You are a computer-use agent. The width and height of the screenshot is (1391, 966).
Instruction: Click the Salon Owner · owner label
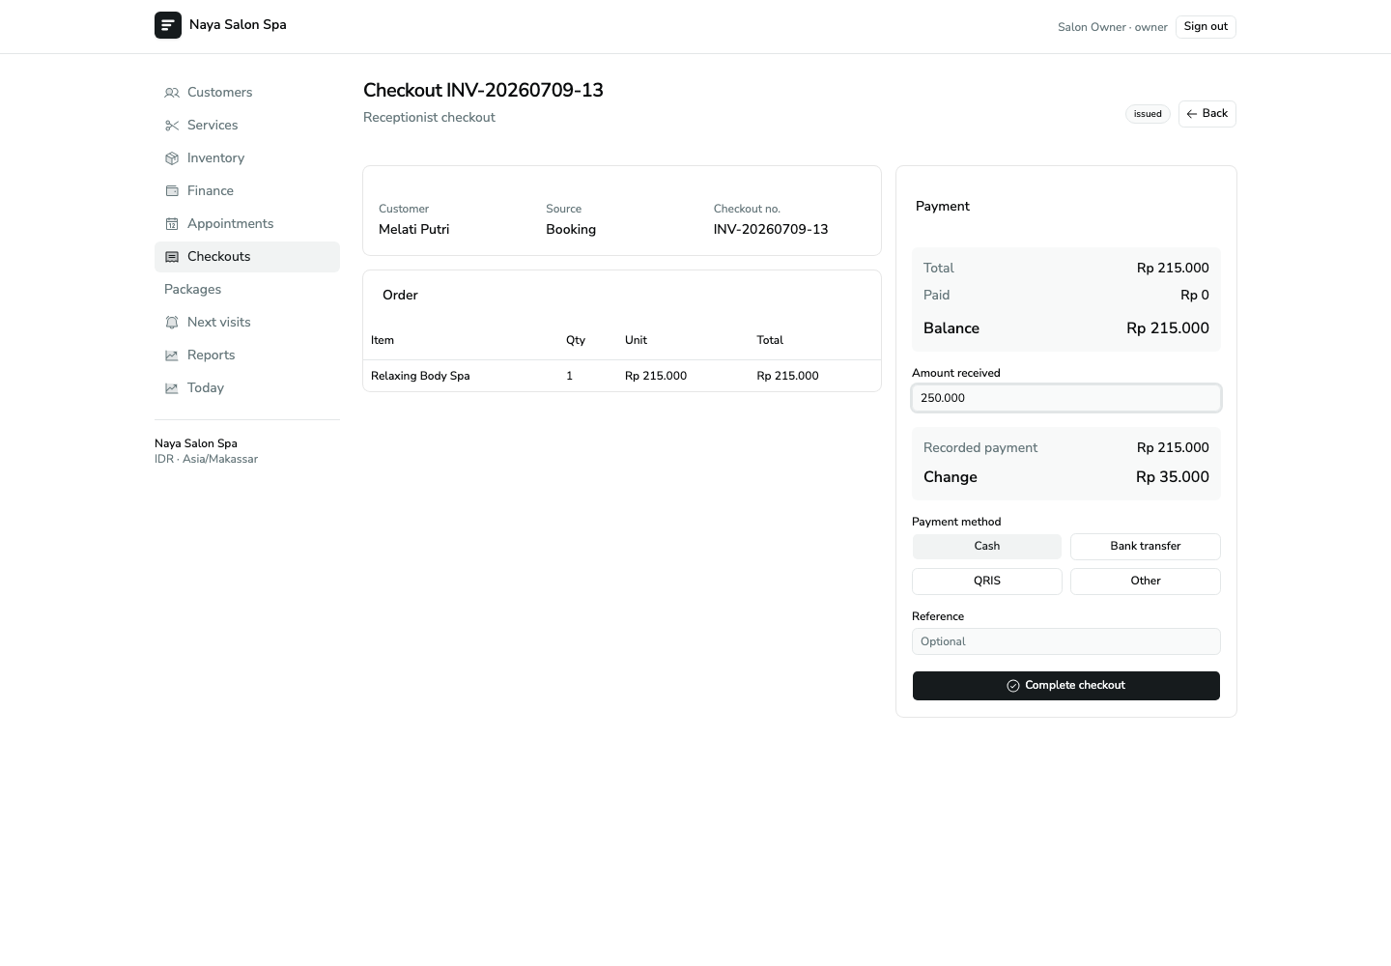tap(1113, 27)
